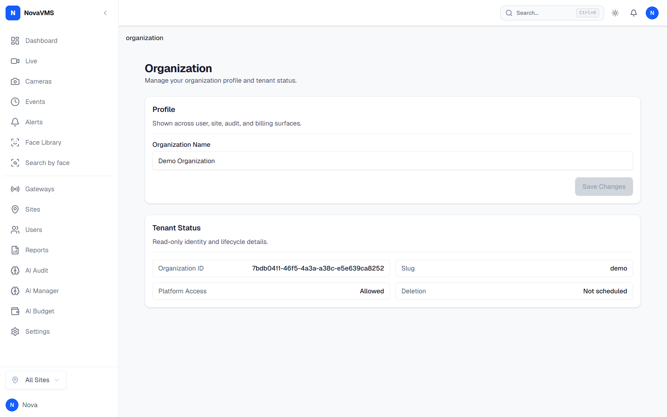Image resolution: width=667 pixels, height=417 pixels.
Task: Click the Deletion "Not scheduled" value
Action: click(605, 291)
